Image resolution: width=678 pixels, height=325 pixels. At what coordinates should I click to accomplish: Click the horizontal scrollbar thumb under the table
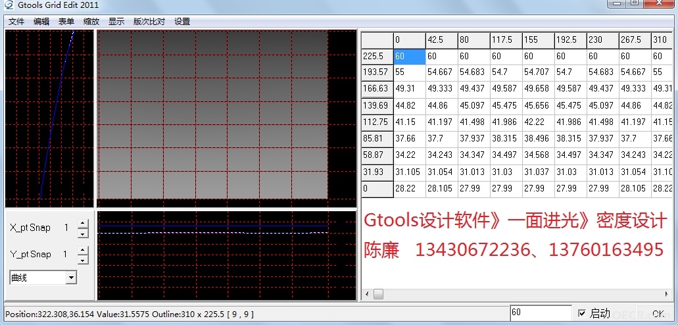(x=378, y=294)
